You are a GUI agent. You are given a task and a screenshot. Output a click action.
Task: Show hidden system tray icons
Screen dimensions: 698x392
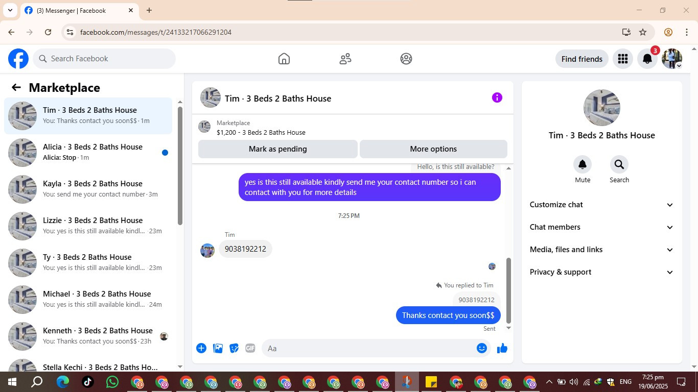549,382
